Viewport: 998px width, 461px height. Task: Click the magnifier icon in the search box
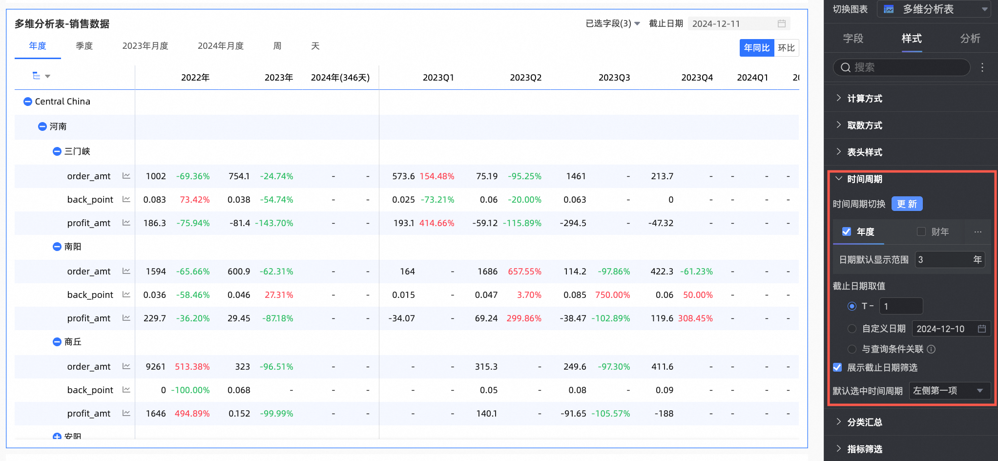pyautogui.click(x=846, y=67)
